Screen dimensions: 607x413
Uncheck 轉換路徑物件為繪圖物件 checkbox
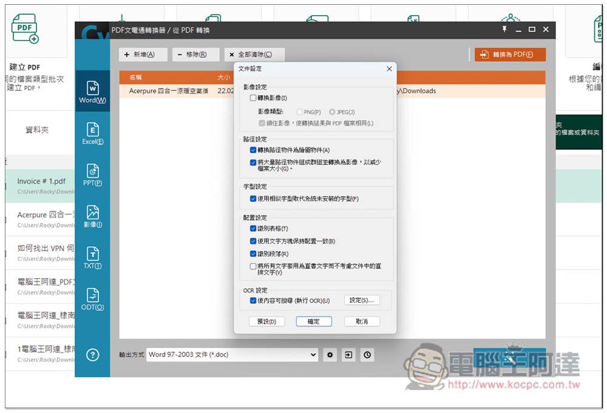[253, 150]
